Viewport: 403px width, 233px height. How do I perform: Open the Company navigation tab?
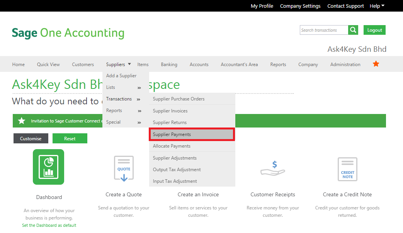tap(308, 65)
